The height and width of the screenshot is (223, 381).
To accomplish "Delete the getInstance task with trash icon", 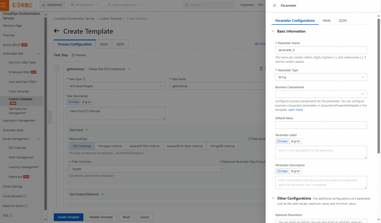I will click(x=261, y=69).
